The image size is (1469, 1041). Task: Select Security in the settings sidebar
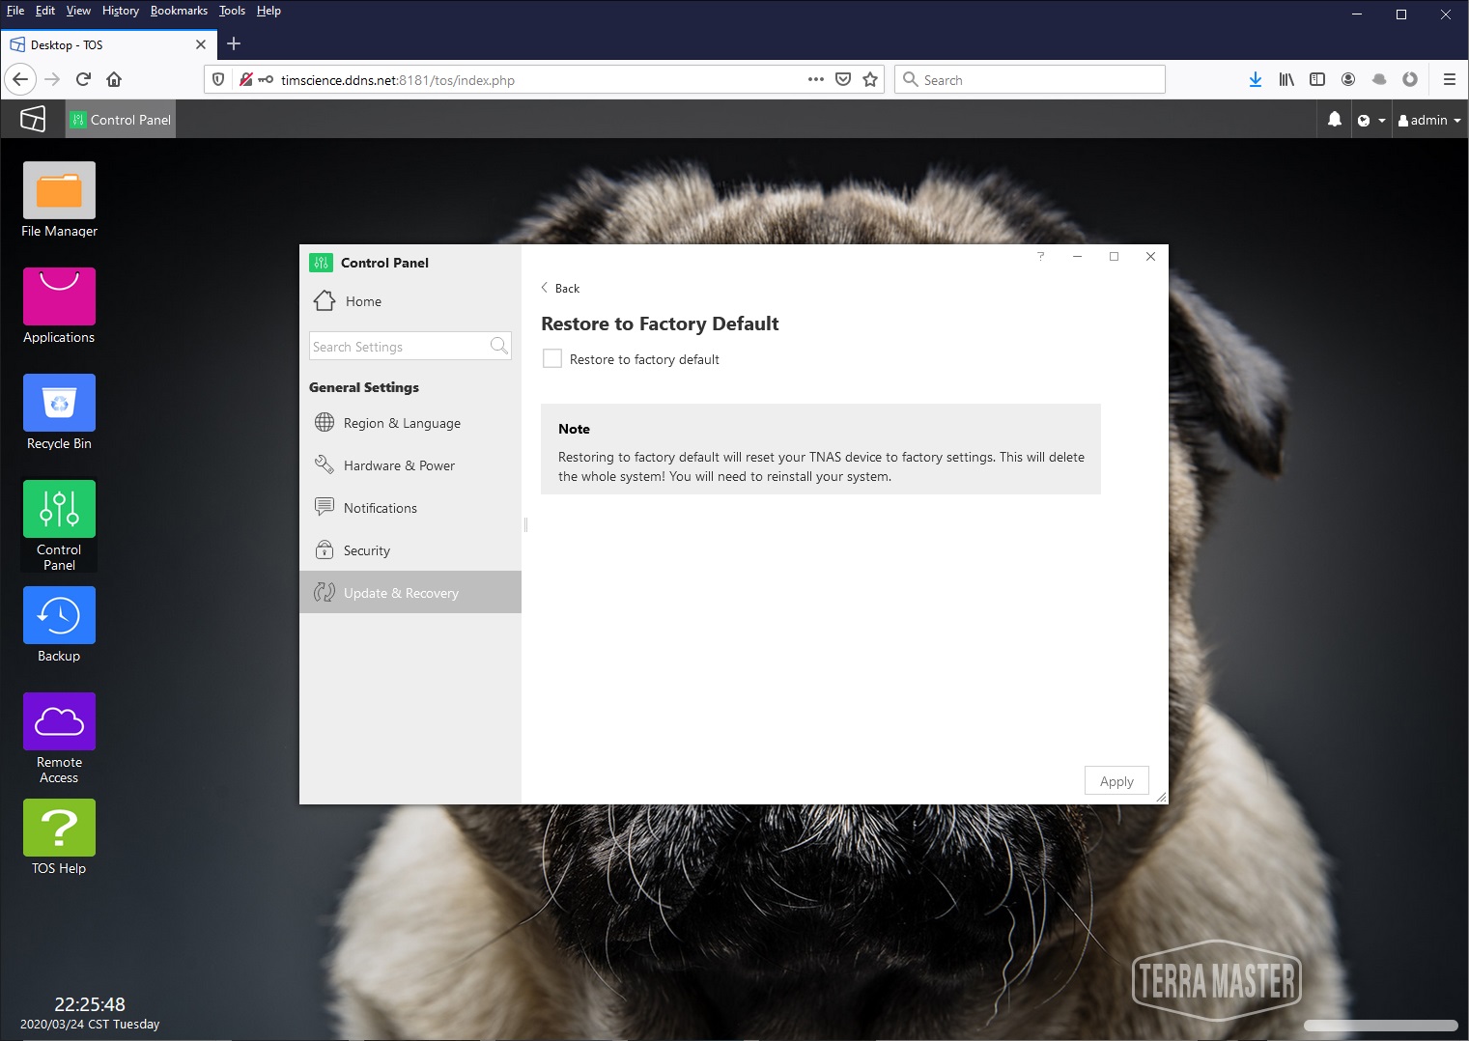[366, 550]
